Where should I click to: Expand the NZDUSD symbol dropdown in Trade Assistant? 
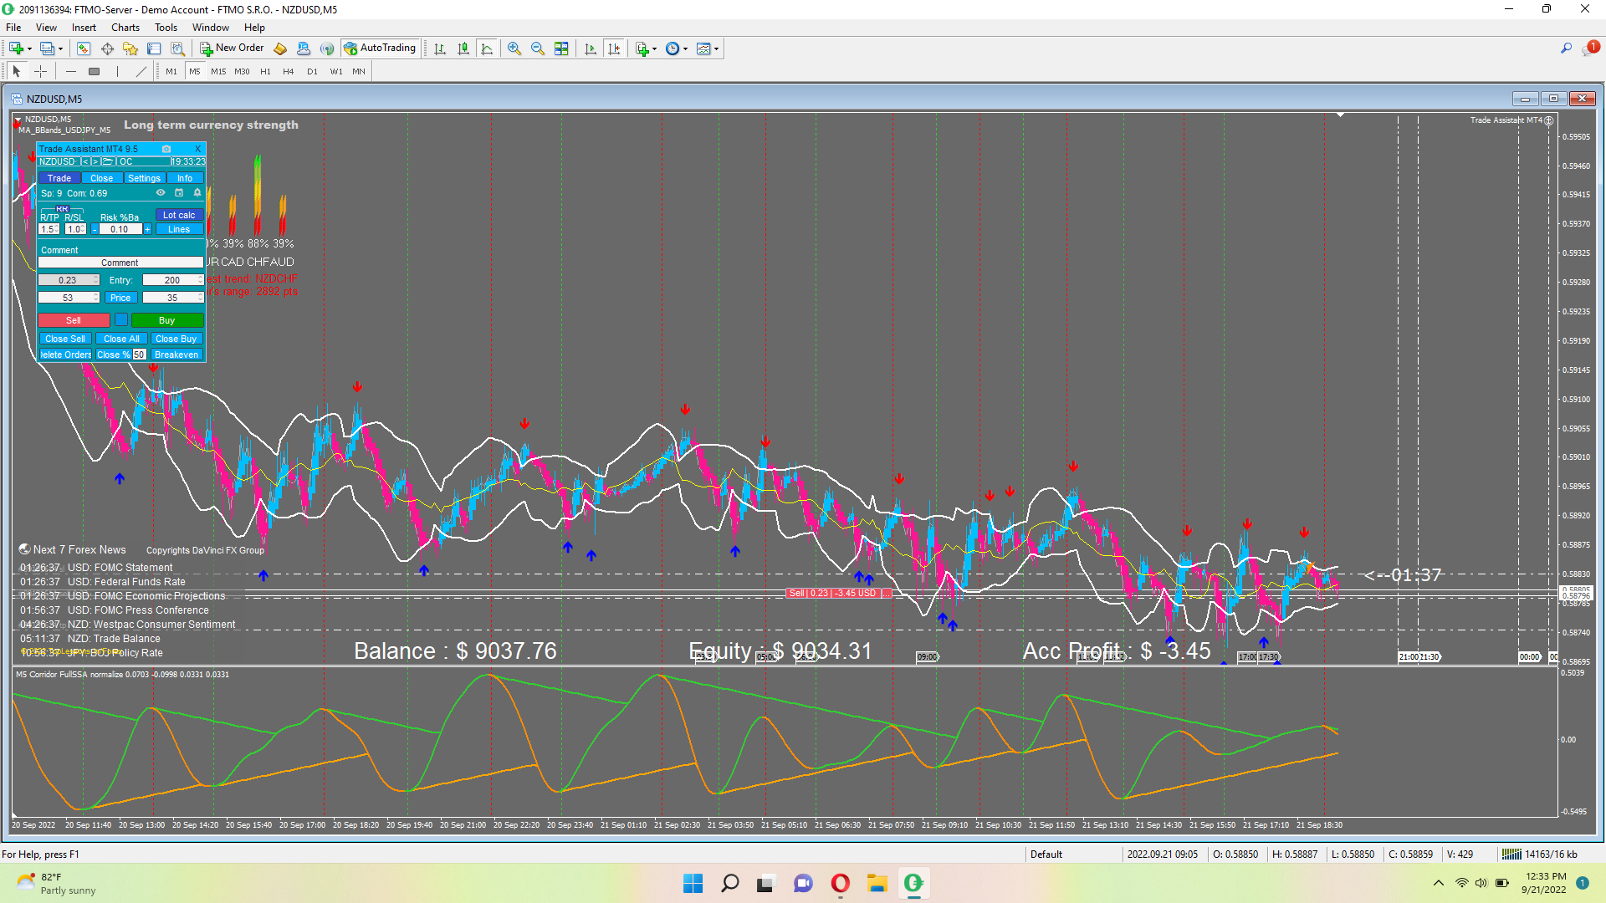click(58, 161)
